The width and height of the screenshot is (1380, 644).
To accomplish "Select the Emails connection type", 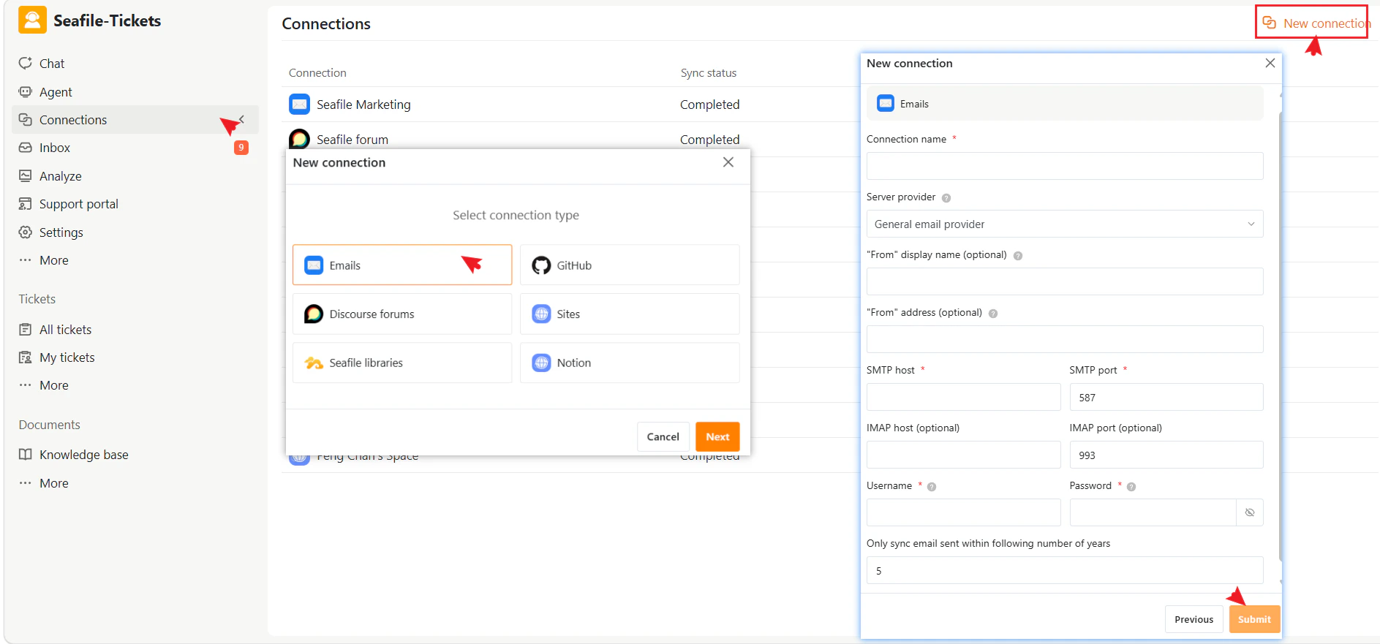I will click(x=402, y=265).
